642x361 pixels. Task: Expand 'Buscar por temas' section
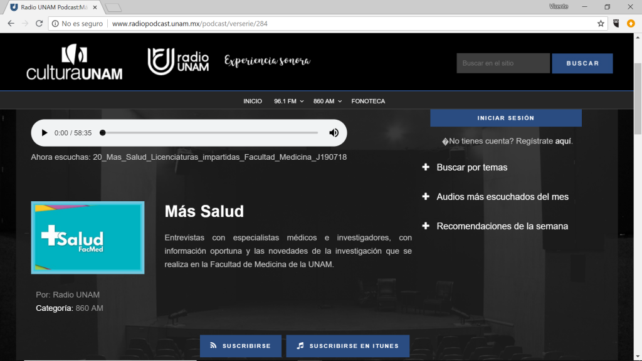click(x=465, y=167)
